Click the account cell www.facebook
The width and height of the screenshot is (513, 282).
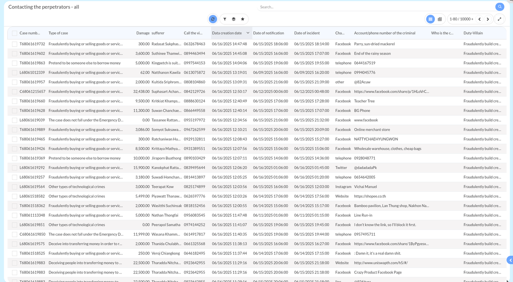tap(366, 120)
